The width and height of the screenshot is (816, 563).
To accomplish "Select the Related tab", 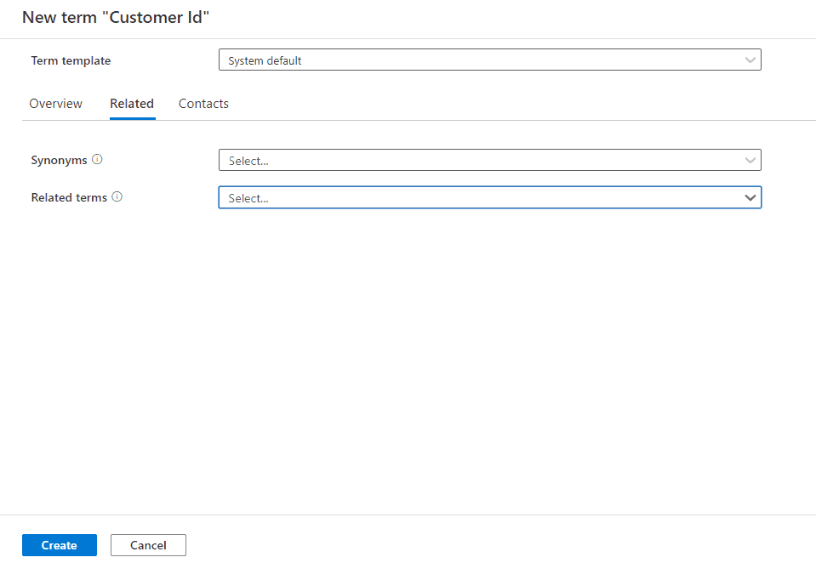I will (x=132, y=104).
